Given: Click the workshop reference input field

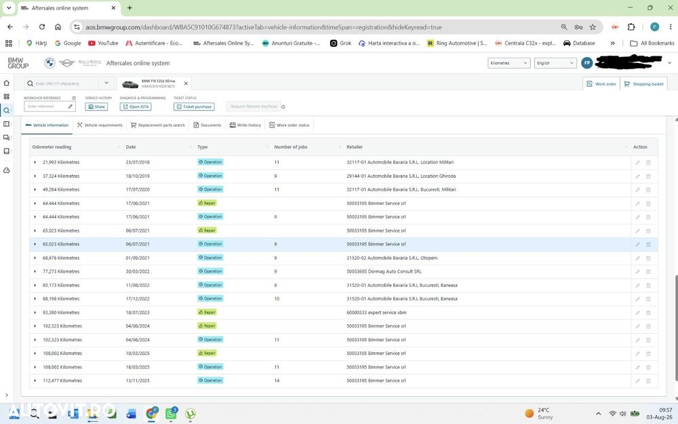Looking at the screenshot, I should [x=49, y=107].
